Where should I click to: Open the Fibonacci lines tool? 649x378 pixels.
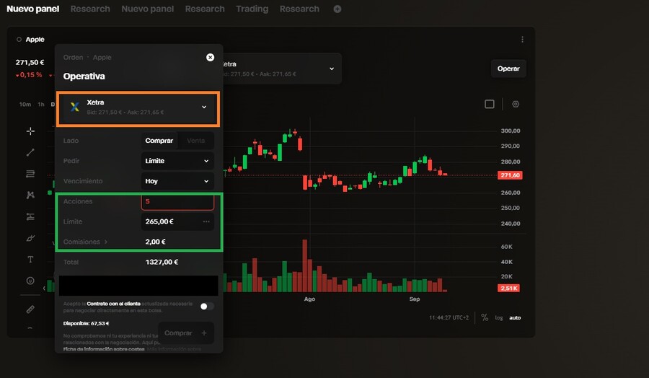[x=30, y=174]
